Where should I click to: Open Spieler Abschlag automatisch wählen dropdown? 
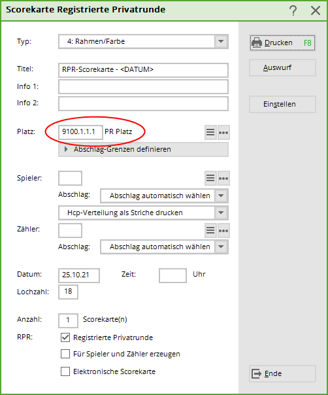click(x=164, y=196)
